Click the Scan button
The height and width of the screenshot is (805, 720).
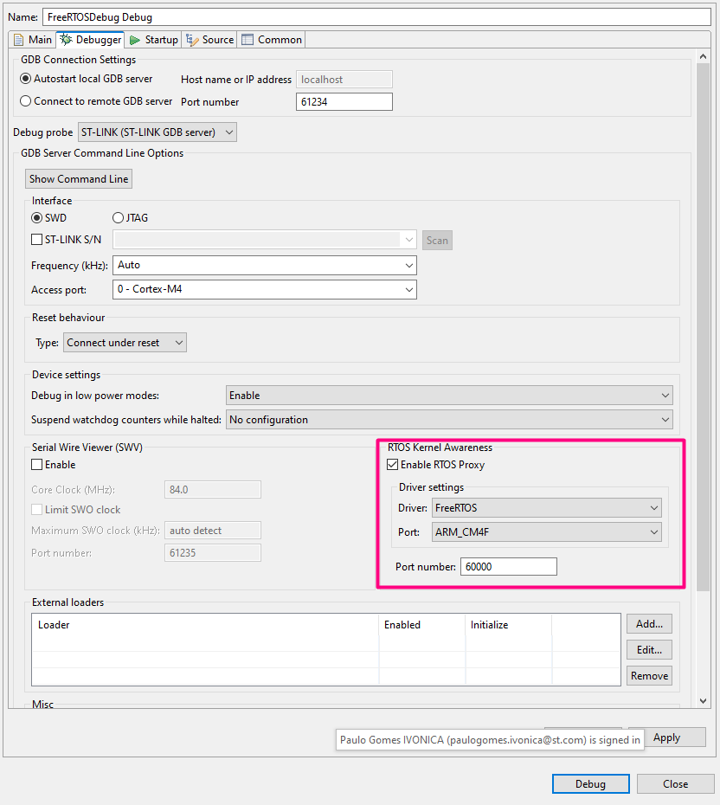coord(437,241)
